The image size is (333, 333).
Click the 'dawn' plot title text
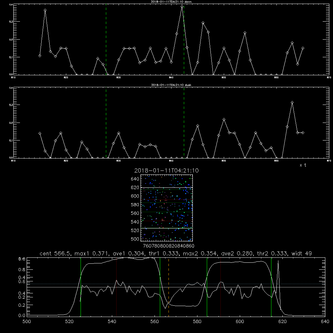point(171,2)
